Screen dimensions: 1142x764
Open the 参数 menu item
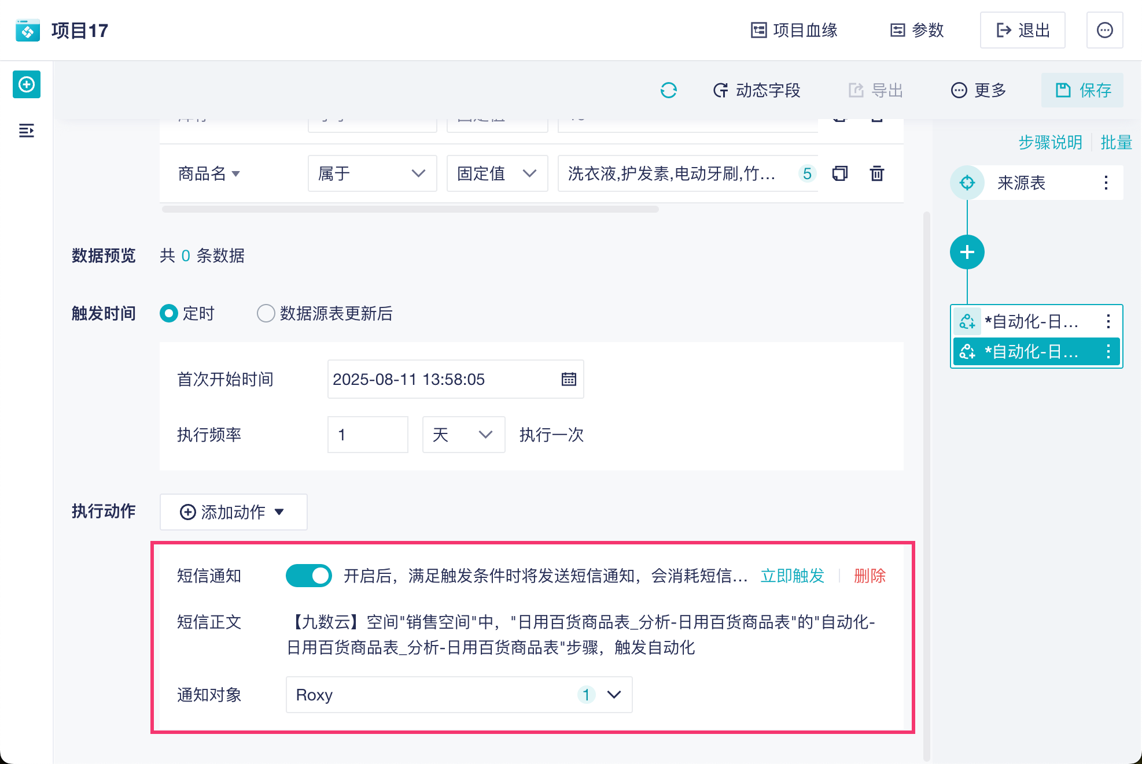[917, 30]
